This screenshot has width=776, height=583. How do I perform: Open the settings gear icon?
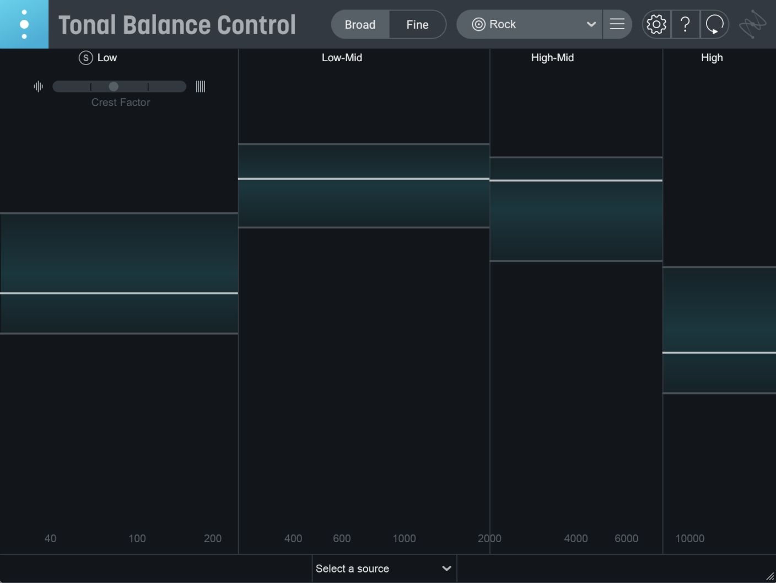coord(656,24)
